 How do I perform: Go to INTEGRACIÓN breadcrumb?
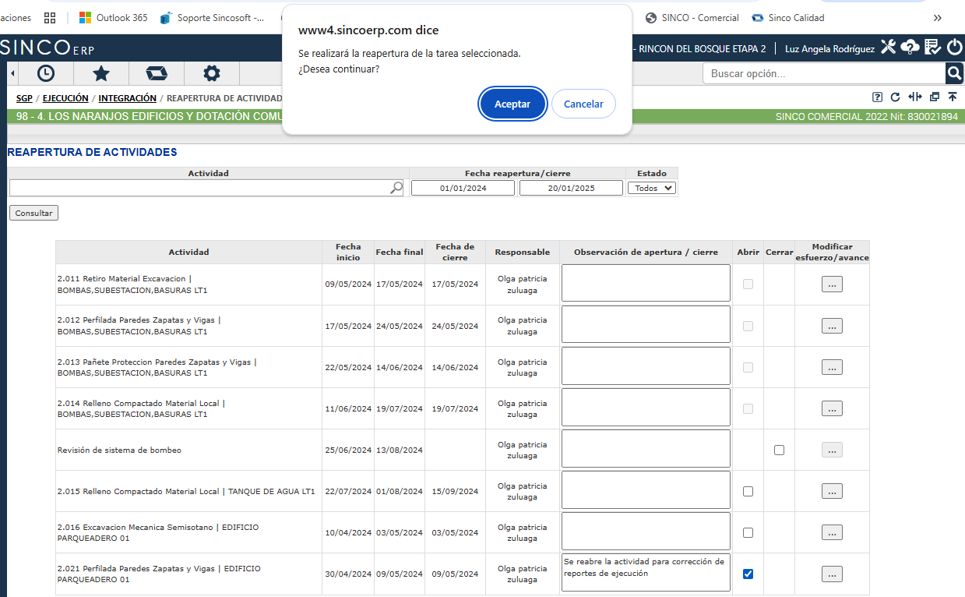click(128, 98)
